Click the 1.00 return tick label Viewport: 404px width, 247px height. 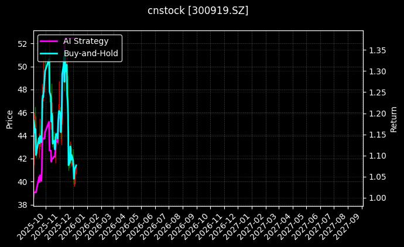click(x=378, y=198)
